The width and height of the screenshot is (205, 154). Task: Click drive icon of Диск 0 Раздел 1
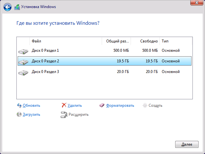tap(23, 51)
